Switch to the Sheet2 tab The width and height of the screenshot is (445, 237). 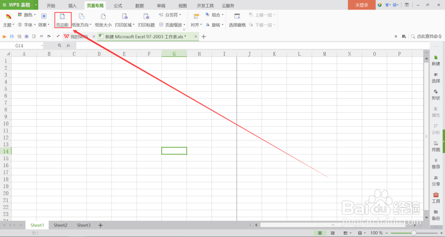pyautogui.click(x=61, y=225)
